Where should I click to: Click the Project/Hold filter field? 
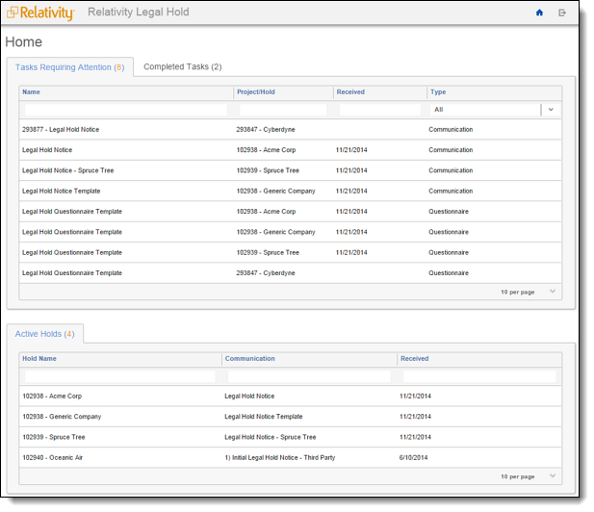click(283, 110)
